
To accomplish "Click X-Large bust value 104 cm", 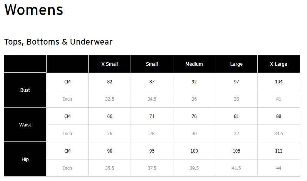I will point(278,82).
